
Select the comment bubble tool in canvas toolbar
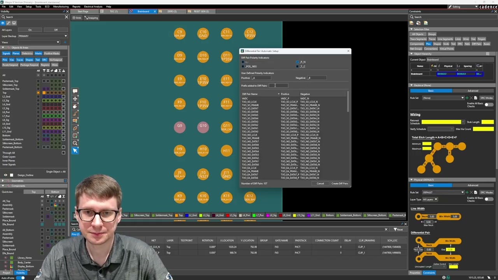tap(75, 91)
